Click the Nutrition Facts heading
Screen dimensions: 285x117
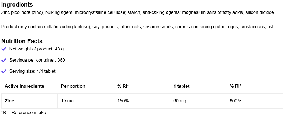click(x=22, y=41)
